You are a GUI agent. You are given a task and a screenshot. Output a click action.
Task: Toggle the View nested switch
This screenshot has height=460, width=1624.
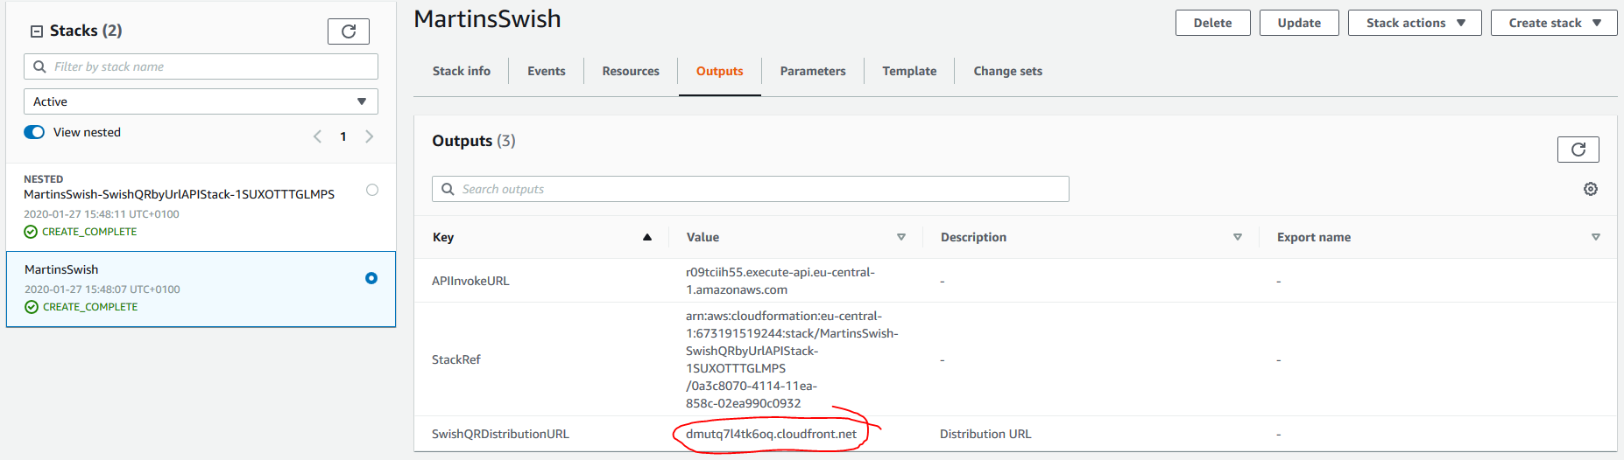coord(34,132)
